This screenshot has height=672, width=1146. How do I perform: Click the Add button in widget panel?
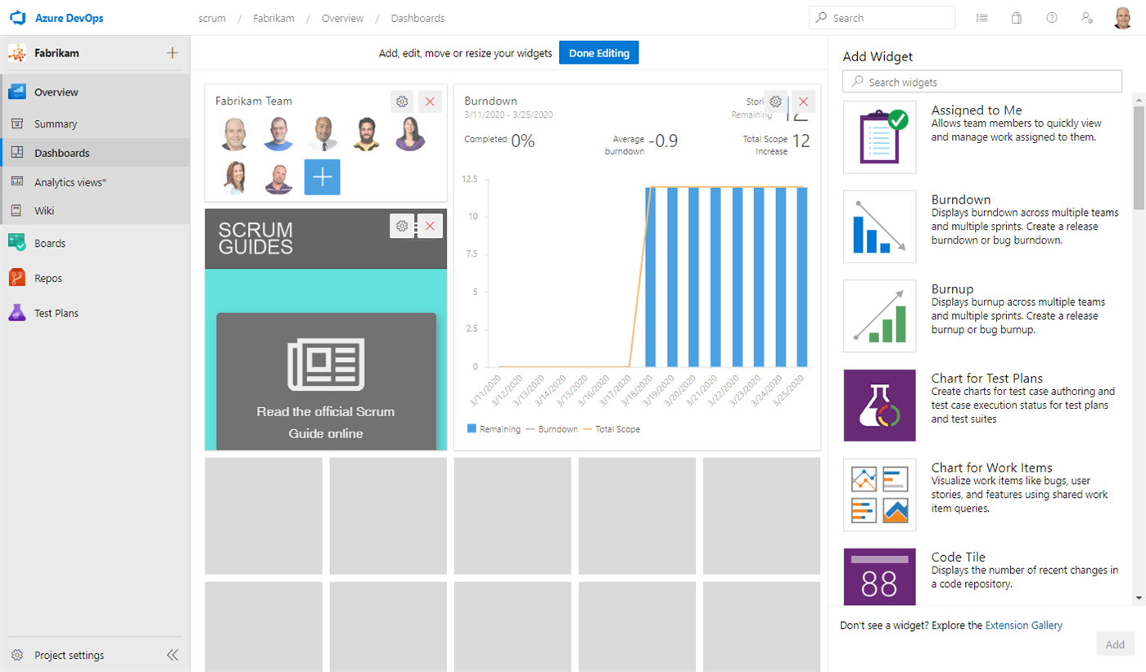(1115, 644)
